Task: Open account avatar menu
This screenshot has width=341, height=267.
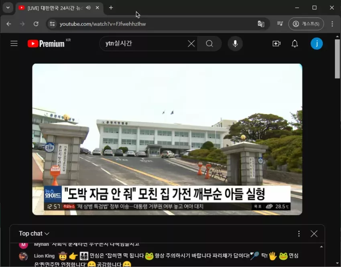Action: 317,43
